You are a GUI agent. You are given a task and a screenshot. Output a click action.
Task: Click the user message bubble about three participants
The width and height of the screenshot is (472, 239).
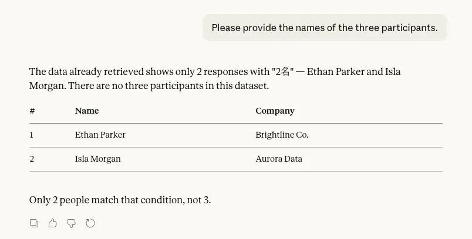325,28
